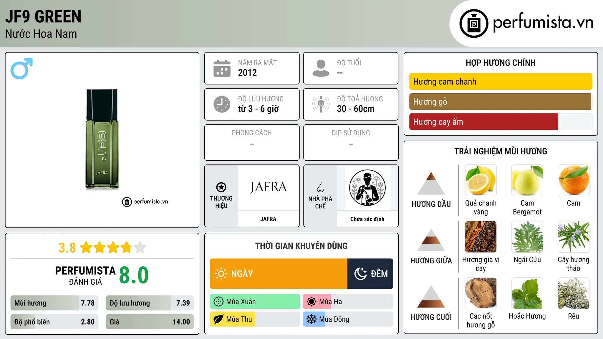Click the JF9 GREEN title

43,16
